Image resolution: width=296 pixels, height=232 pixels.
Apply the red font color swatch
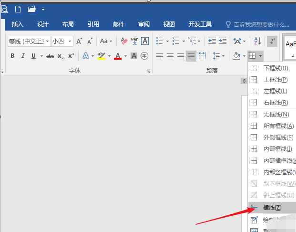click(118, 56)
